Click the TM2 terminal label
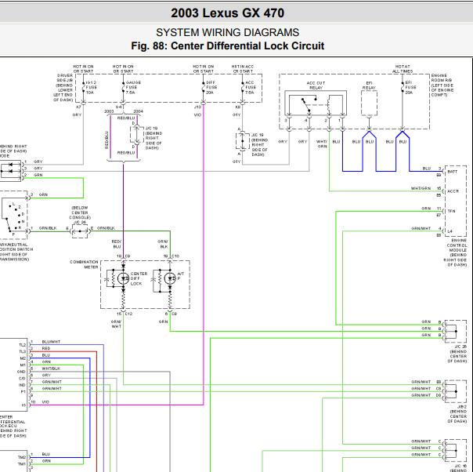Screen dimensions: 473x472 (x=22, y=457)
